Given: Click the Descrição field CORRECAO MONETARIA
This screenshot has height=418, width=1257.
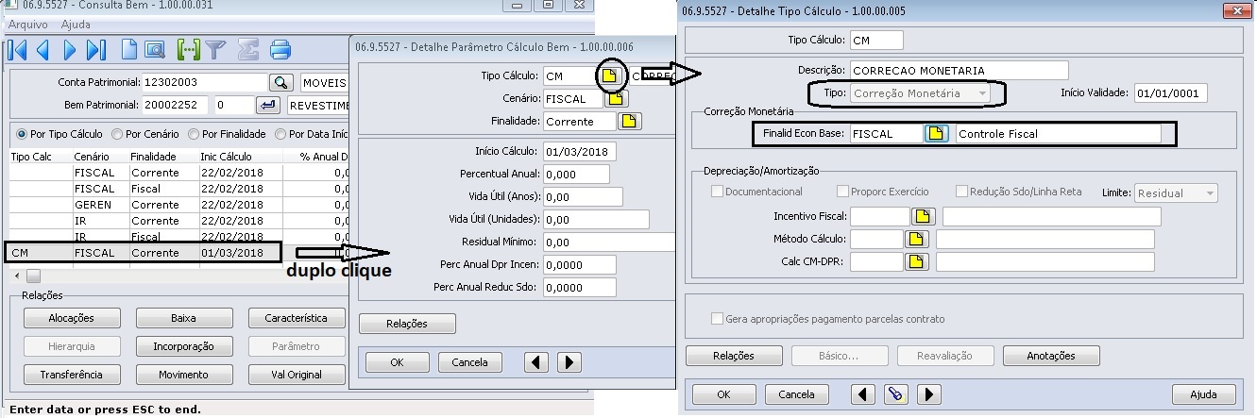Looking at the screenshot, I should coord(958,71).
